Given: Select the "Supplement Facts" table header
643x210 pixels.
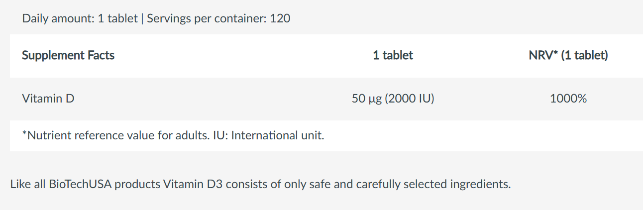Looking at the screenshot, I should [x=68, y=55].
